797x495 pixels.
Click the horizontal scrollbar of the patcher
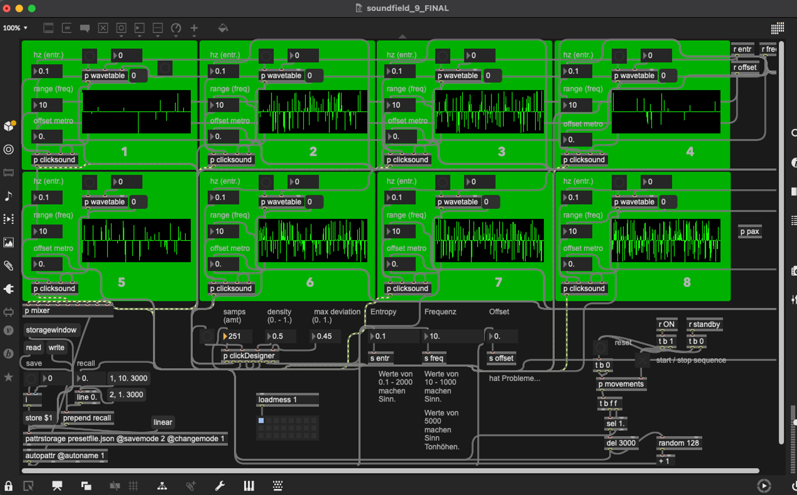tap(391, 471)
